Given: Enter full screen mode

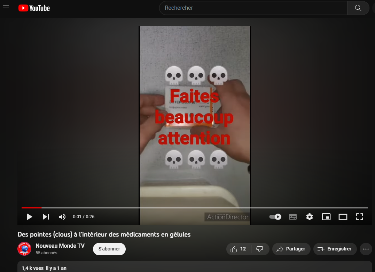Looking at the screenshot, I should (x=360, y=217).
